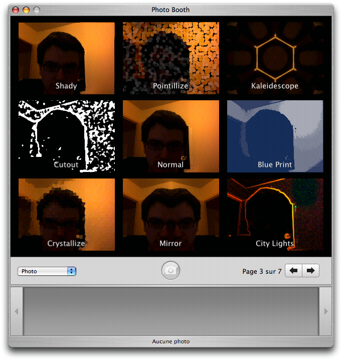
Task: Open the Photo mode dropdown
Action: pyautogui.click(x=47, y=271)
